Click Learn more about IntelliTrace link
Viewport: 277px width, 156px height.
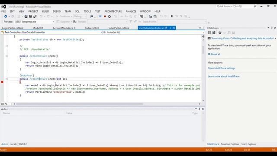pyautogui.click(x=224, y=76)
